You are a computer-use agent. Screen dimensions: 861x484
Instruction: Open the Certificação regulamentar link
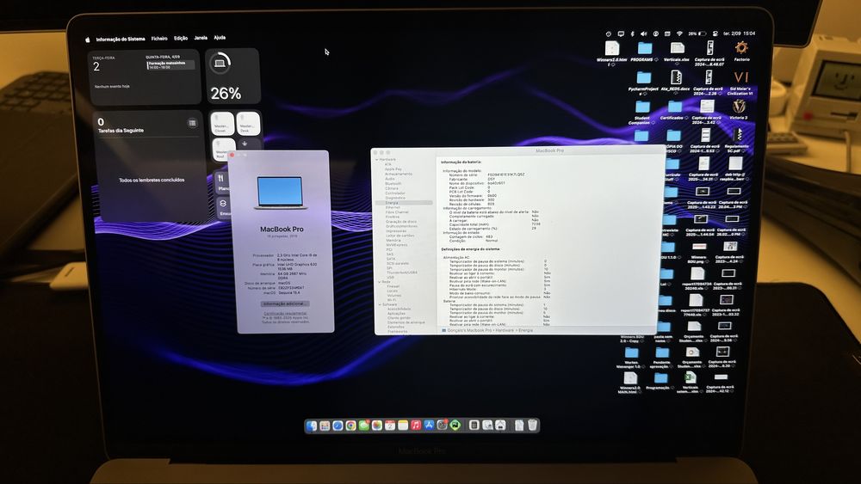click(284, 314)
